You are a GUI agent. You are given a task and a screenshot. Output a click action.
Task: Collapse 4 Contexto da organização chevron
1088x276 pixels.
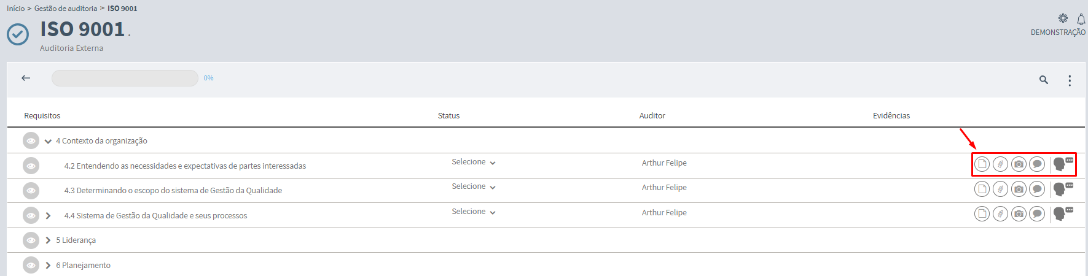[x=48, y=141]
